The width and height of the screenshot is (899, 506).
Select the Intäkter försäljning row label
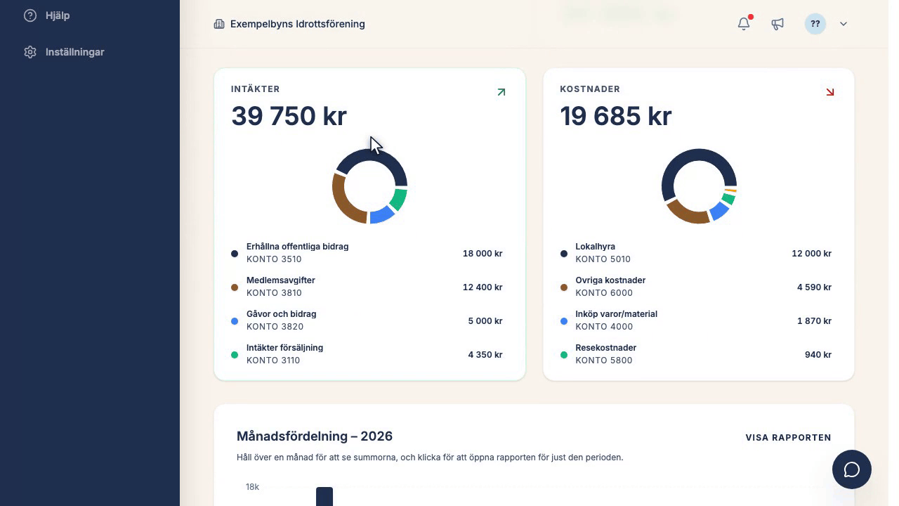tap(284, 348)
